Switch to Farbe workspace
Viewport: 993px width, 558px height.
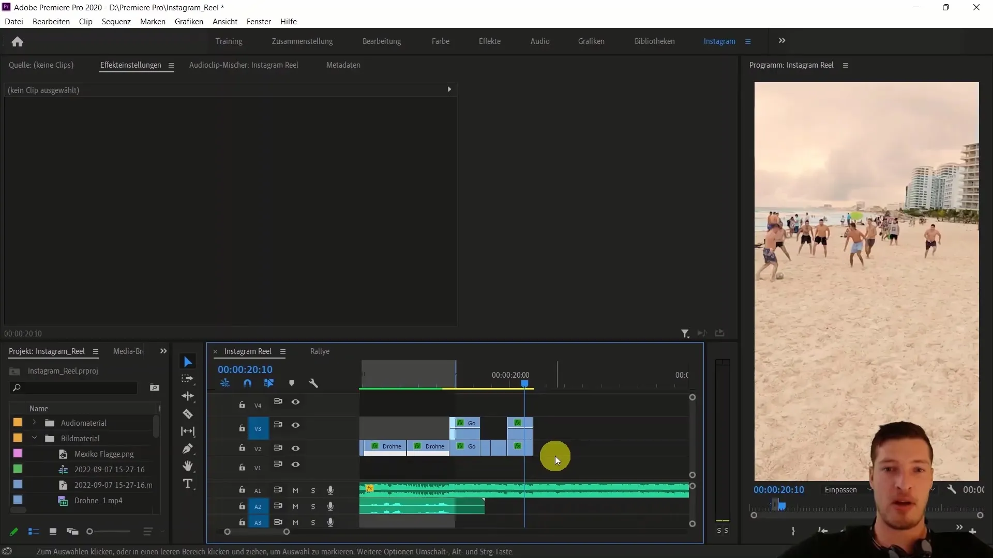pos(441,41)
